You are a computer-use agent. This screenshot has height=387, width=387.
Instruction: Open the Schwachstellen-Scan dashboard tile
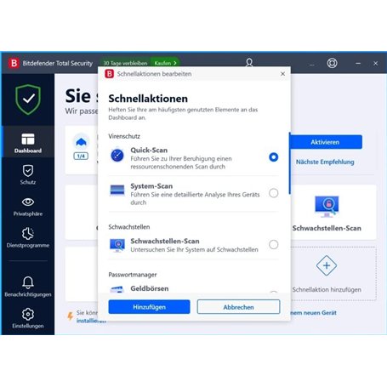(327, 213)
